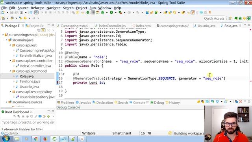
Task: Open the Debug button dropdown arrow
Action: pyautogui.click(x=107, y=13)
